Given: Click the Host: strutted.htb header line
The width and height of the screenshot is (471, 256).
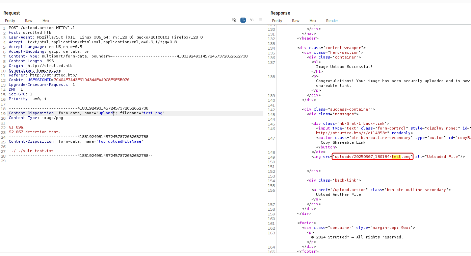Looking at the screenshot, I should click(30, 32).
